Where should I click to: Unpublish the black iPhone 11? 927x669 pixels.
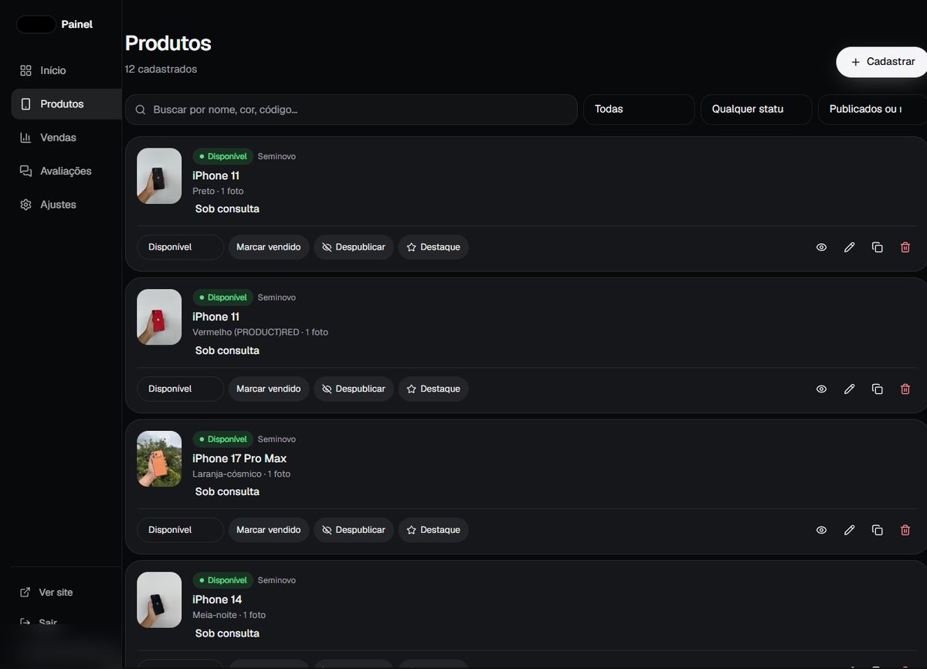pos(354,247)
